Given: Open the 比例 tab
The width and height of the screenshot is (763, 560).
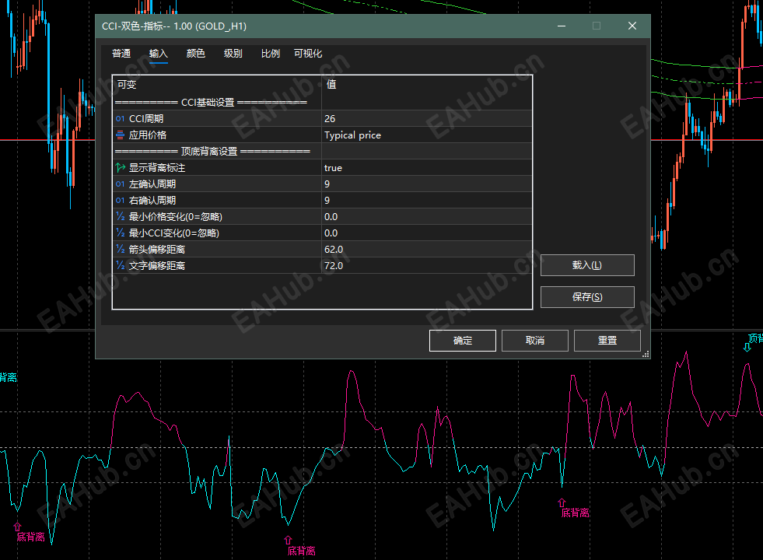Looking at the screenshot, I should click(x=271, y=54).
